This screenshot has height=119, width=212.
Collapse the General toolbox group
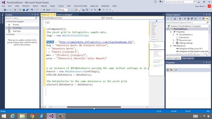[x=7, y=34]
